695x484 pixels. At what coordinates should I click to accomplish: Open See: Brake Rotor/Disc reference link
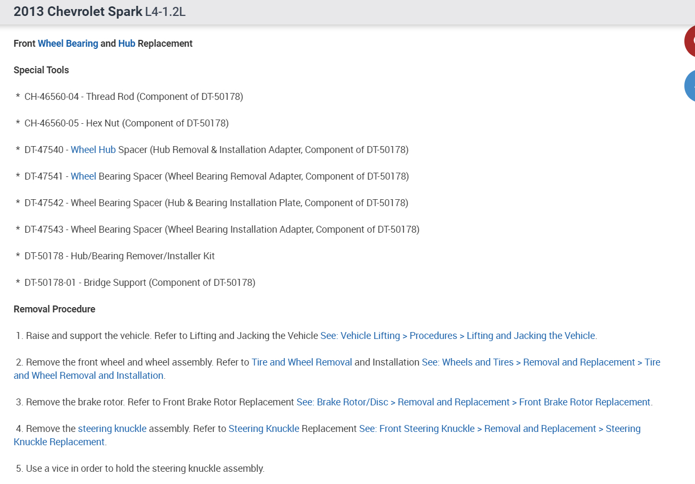point(473,402)
